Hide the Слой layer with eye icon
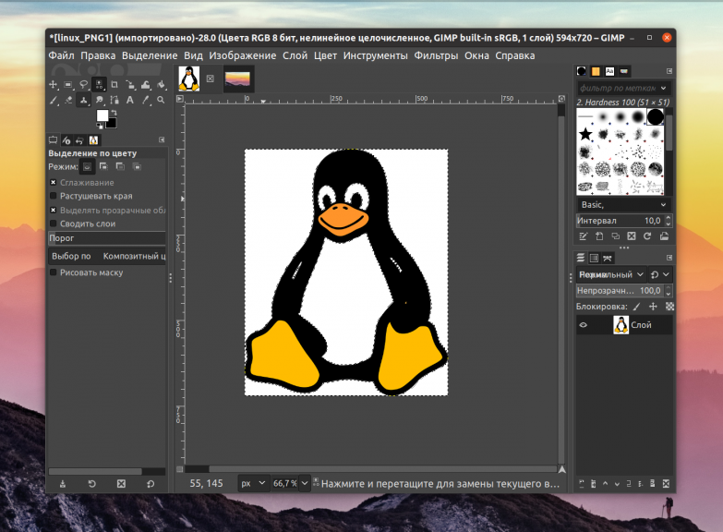Image resolution: width=723 pixels, height=532 pixels. pyautogui.click(x=584, y=325)
